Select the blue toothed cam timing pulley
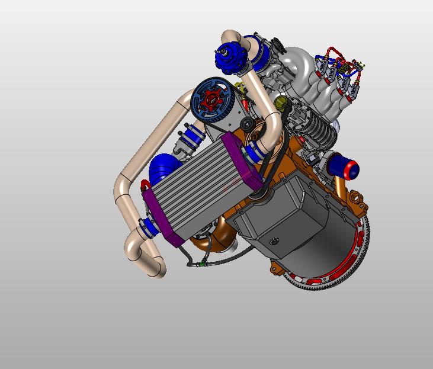The height and width of the screenshot is (369, 433). coord(213,100)
